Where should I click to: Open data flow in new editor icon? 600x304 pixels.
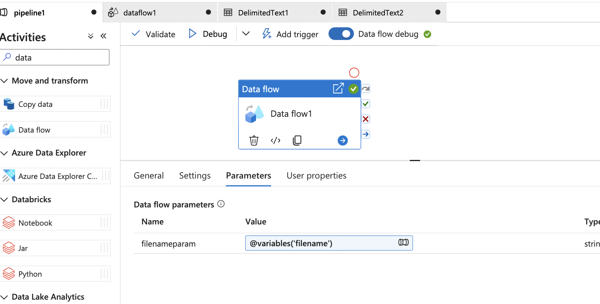(338, 89)
